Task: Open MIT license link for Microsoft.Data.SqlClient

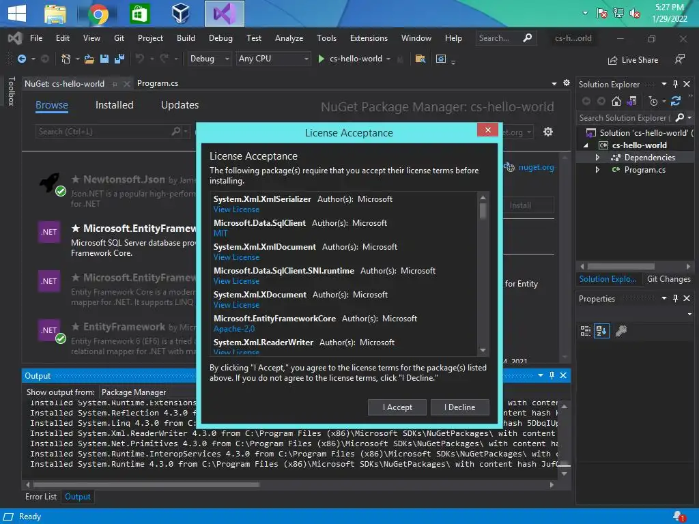Action: 220,233
